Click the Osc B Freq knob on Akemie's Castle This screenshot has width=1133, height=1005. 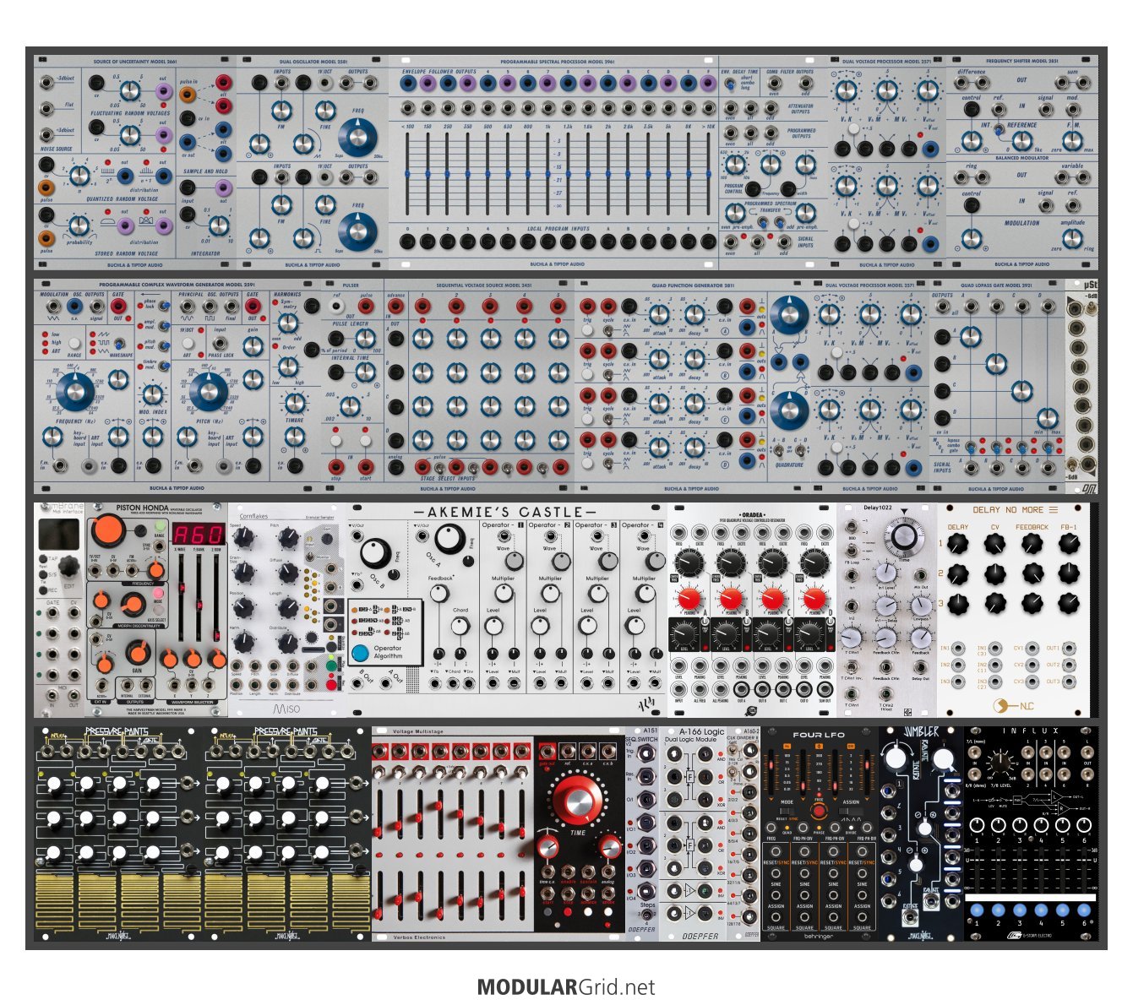375,554
